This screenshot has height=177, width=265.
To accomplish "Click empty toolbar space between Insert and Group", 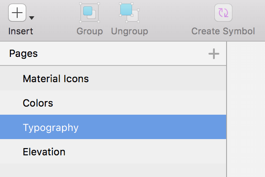I will click(56, 20).
